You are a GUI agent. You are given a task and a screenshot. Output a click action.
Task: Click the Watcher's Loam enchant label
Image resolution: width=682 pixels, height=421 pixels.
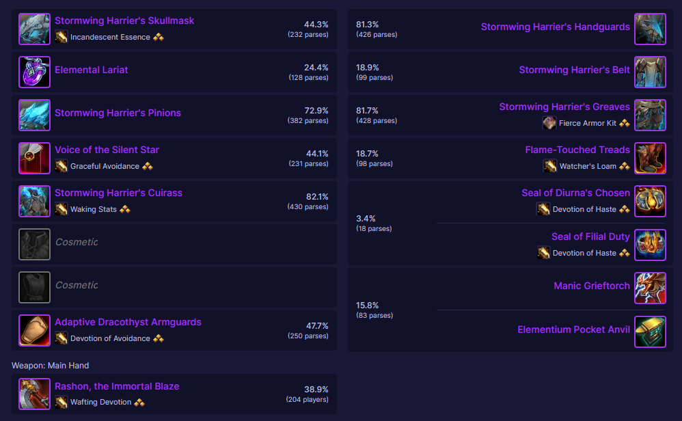588,166
